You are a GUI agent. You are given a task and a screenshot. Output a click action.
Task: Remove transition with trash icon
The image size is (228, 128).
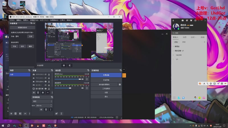(x=46, y=110)
